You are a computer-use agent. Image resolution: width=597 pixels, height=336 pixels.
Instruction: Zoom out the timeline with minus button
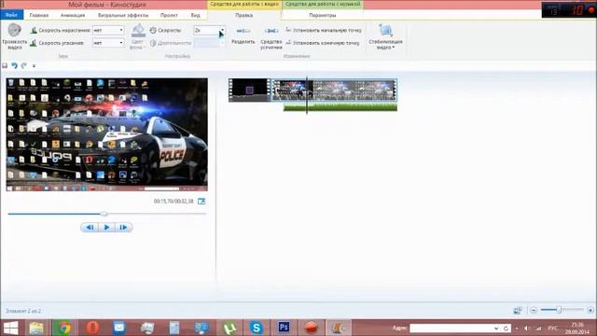point(534,310)
